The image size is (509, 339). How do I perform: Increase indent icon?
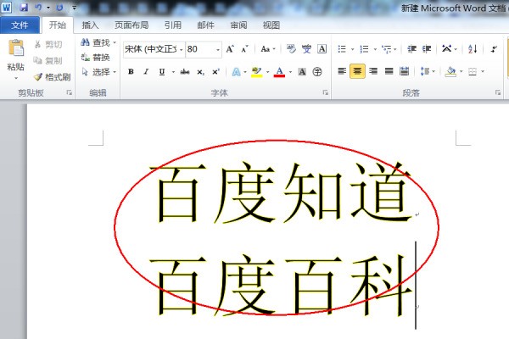tap(427, 49)
